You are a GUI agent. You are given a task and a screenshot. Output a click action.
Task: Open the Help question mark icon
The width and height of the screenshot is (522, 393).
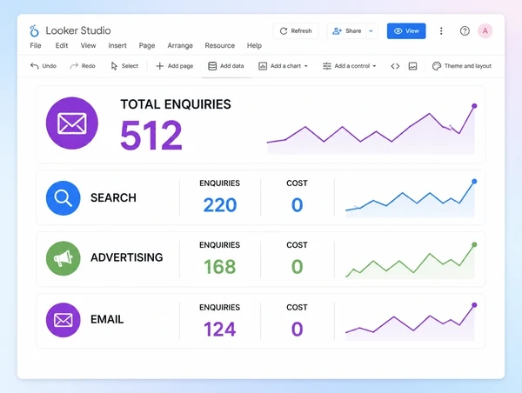click(465, 31)
